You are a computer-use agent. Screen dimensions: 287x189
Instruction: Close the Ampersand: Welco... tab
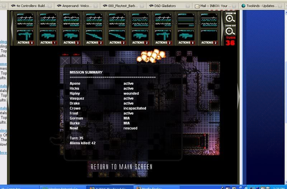(x=95, y=6)
